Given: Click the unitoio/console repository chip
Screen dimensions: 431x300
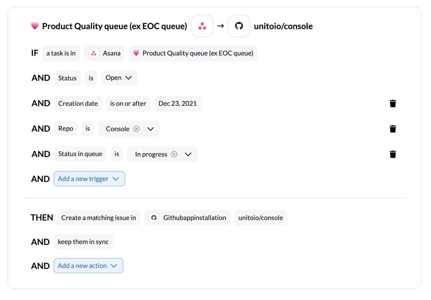Looking at the screenshot, I should (x=261, y=218).
